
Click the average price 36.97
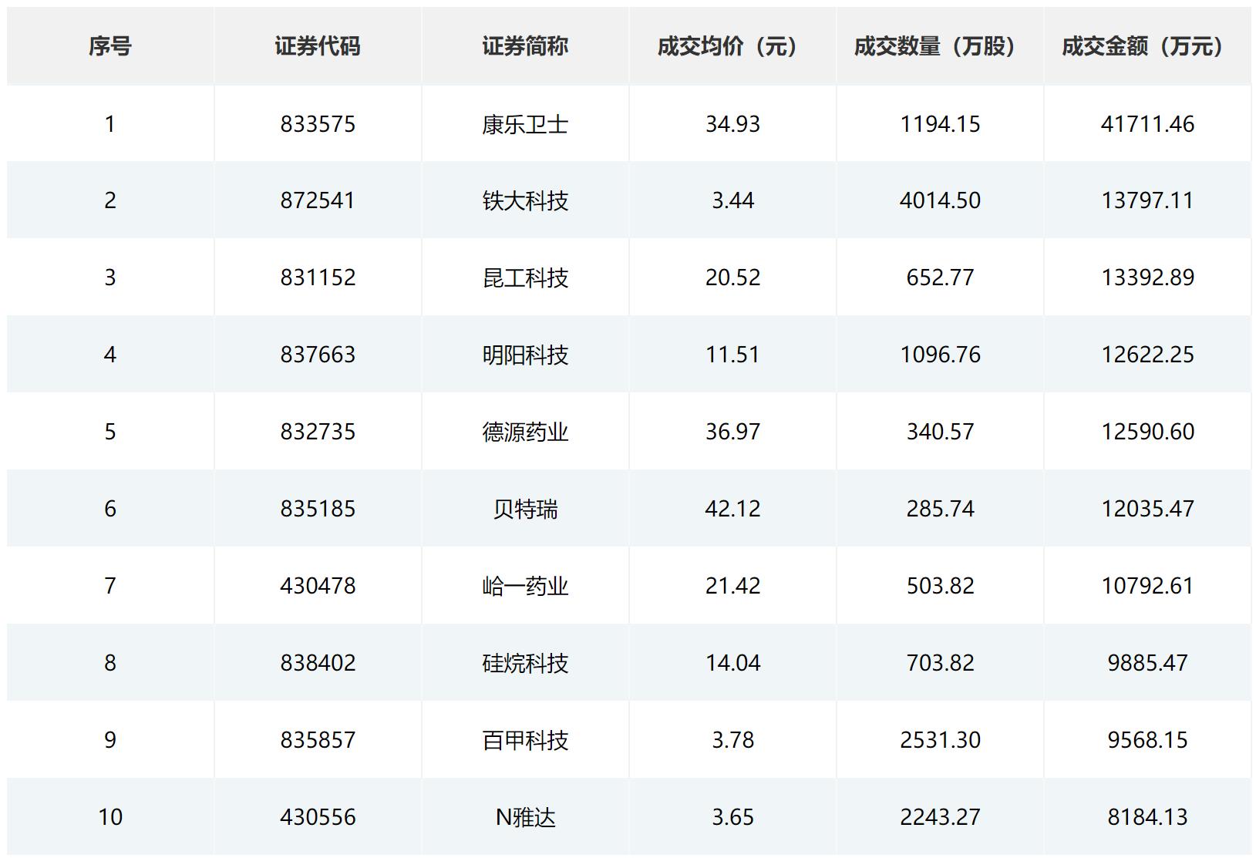(732, 432)
